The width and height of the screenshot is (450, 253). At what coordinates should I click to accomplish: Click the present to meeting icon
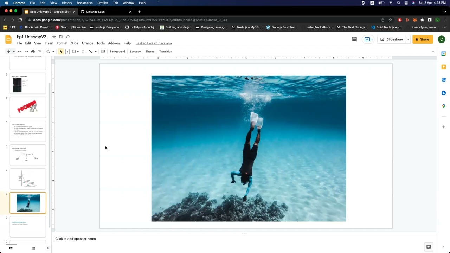367,39
